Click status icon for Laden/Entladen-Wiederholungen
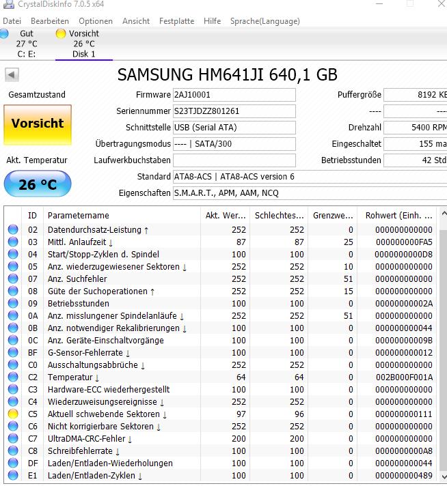The width and height of the screenshot is (447, 486). click(13, 463)
